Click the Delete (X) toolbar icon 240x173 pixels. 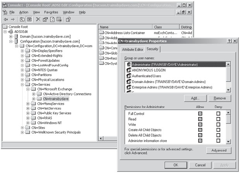coord(38,19)
